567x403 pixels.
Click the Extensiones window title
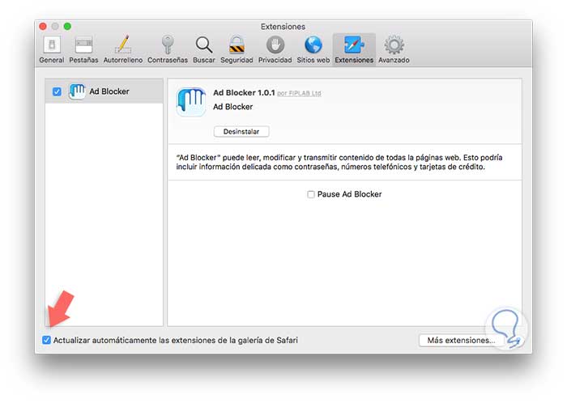coord(283,27)
